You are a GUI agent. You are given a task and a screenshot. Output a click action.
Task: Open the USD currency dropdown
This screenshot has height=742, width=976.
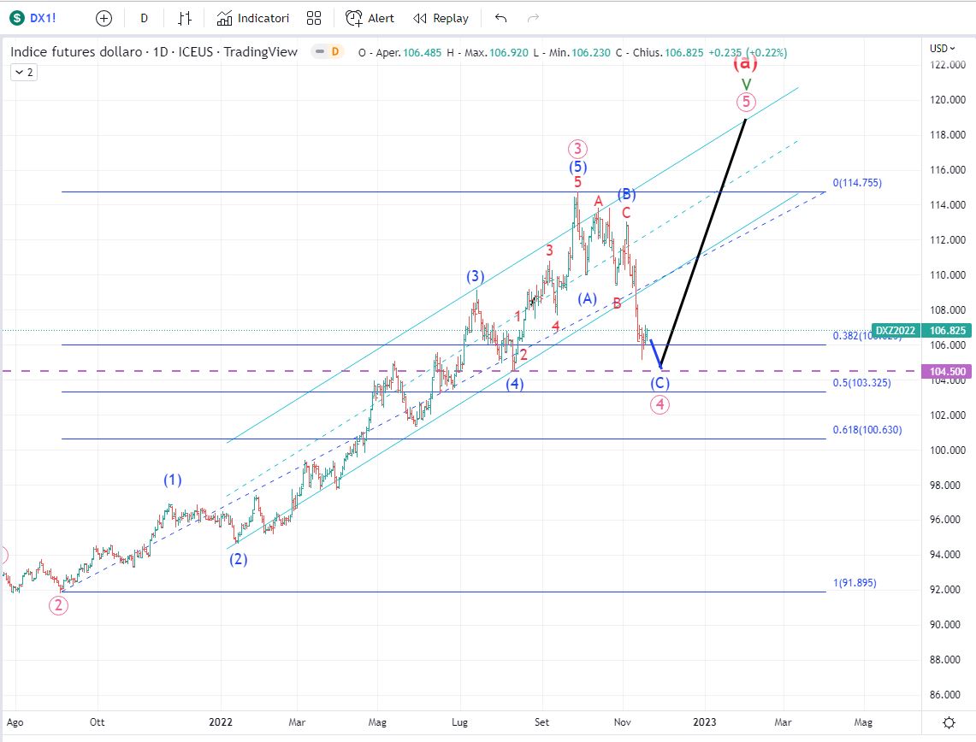click(943, 48)
